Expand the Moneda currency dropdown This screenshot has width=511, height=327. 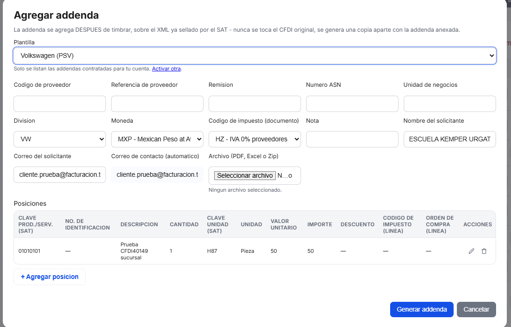coord(157,139)
